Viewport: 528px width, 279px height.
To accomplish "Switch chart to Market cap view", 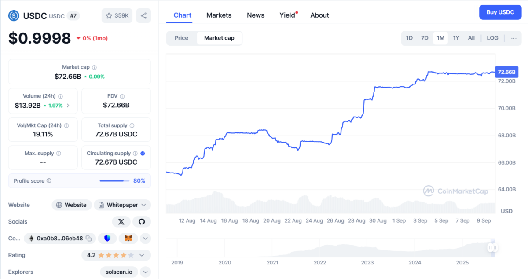I will pyautogui.click(x=219, y=38).
